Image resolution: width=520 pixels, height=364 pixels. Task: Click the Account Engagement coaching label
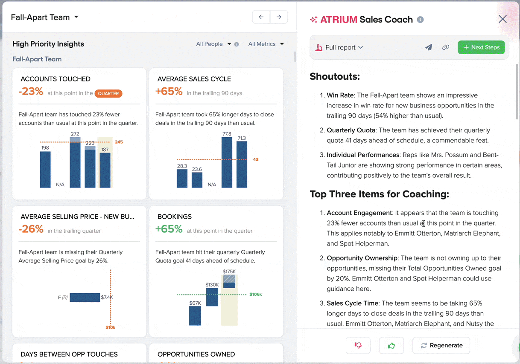point(359,213)
